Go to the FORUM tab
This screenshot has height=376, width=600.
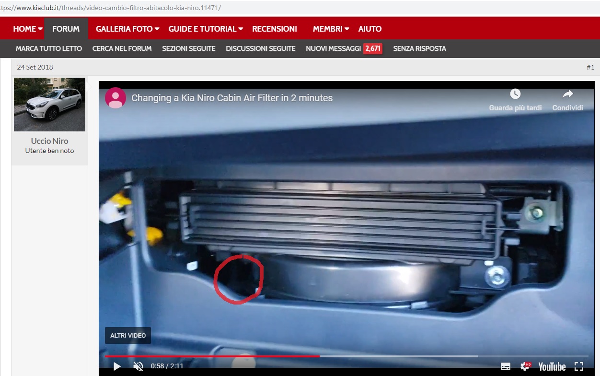(66, 29)
